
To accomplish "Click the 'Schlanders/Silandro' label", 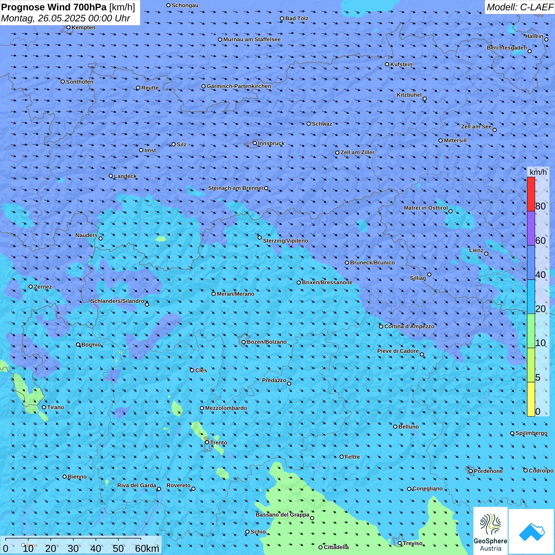I will (x=117, y=301).
